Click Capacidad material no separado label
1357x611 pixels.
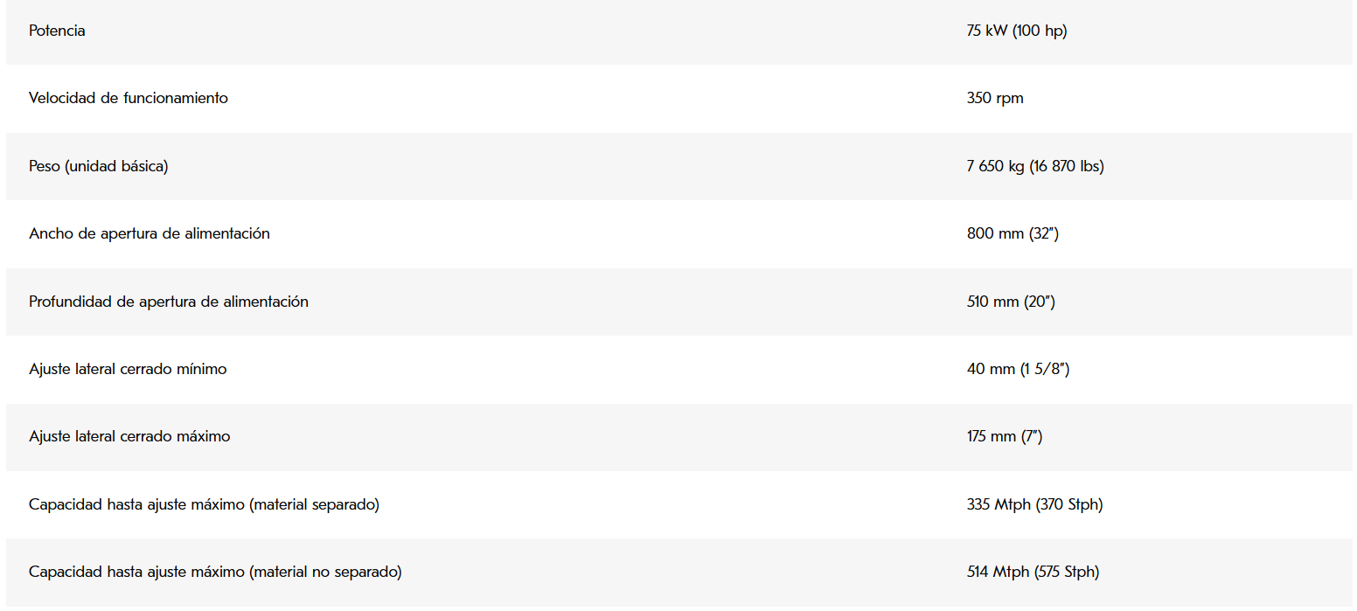(x=215, y=572)
